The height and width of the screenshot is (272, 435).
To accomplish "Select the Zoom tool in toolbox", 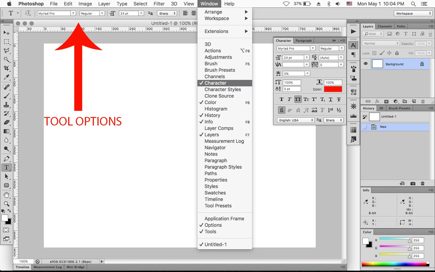I will point(6,204).
